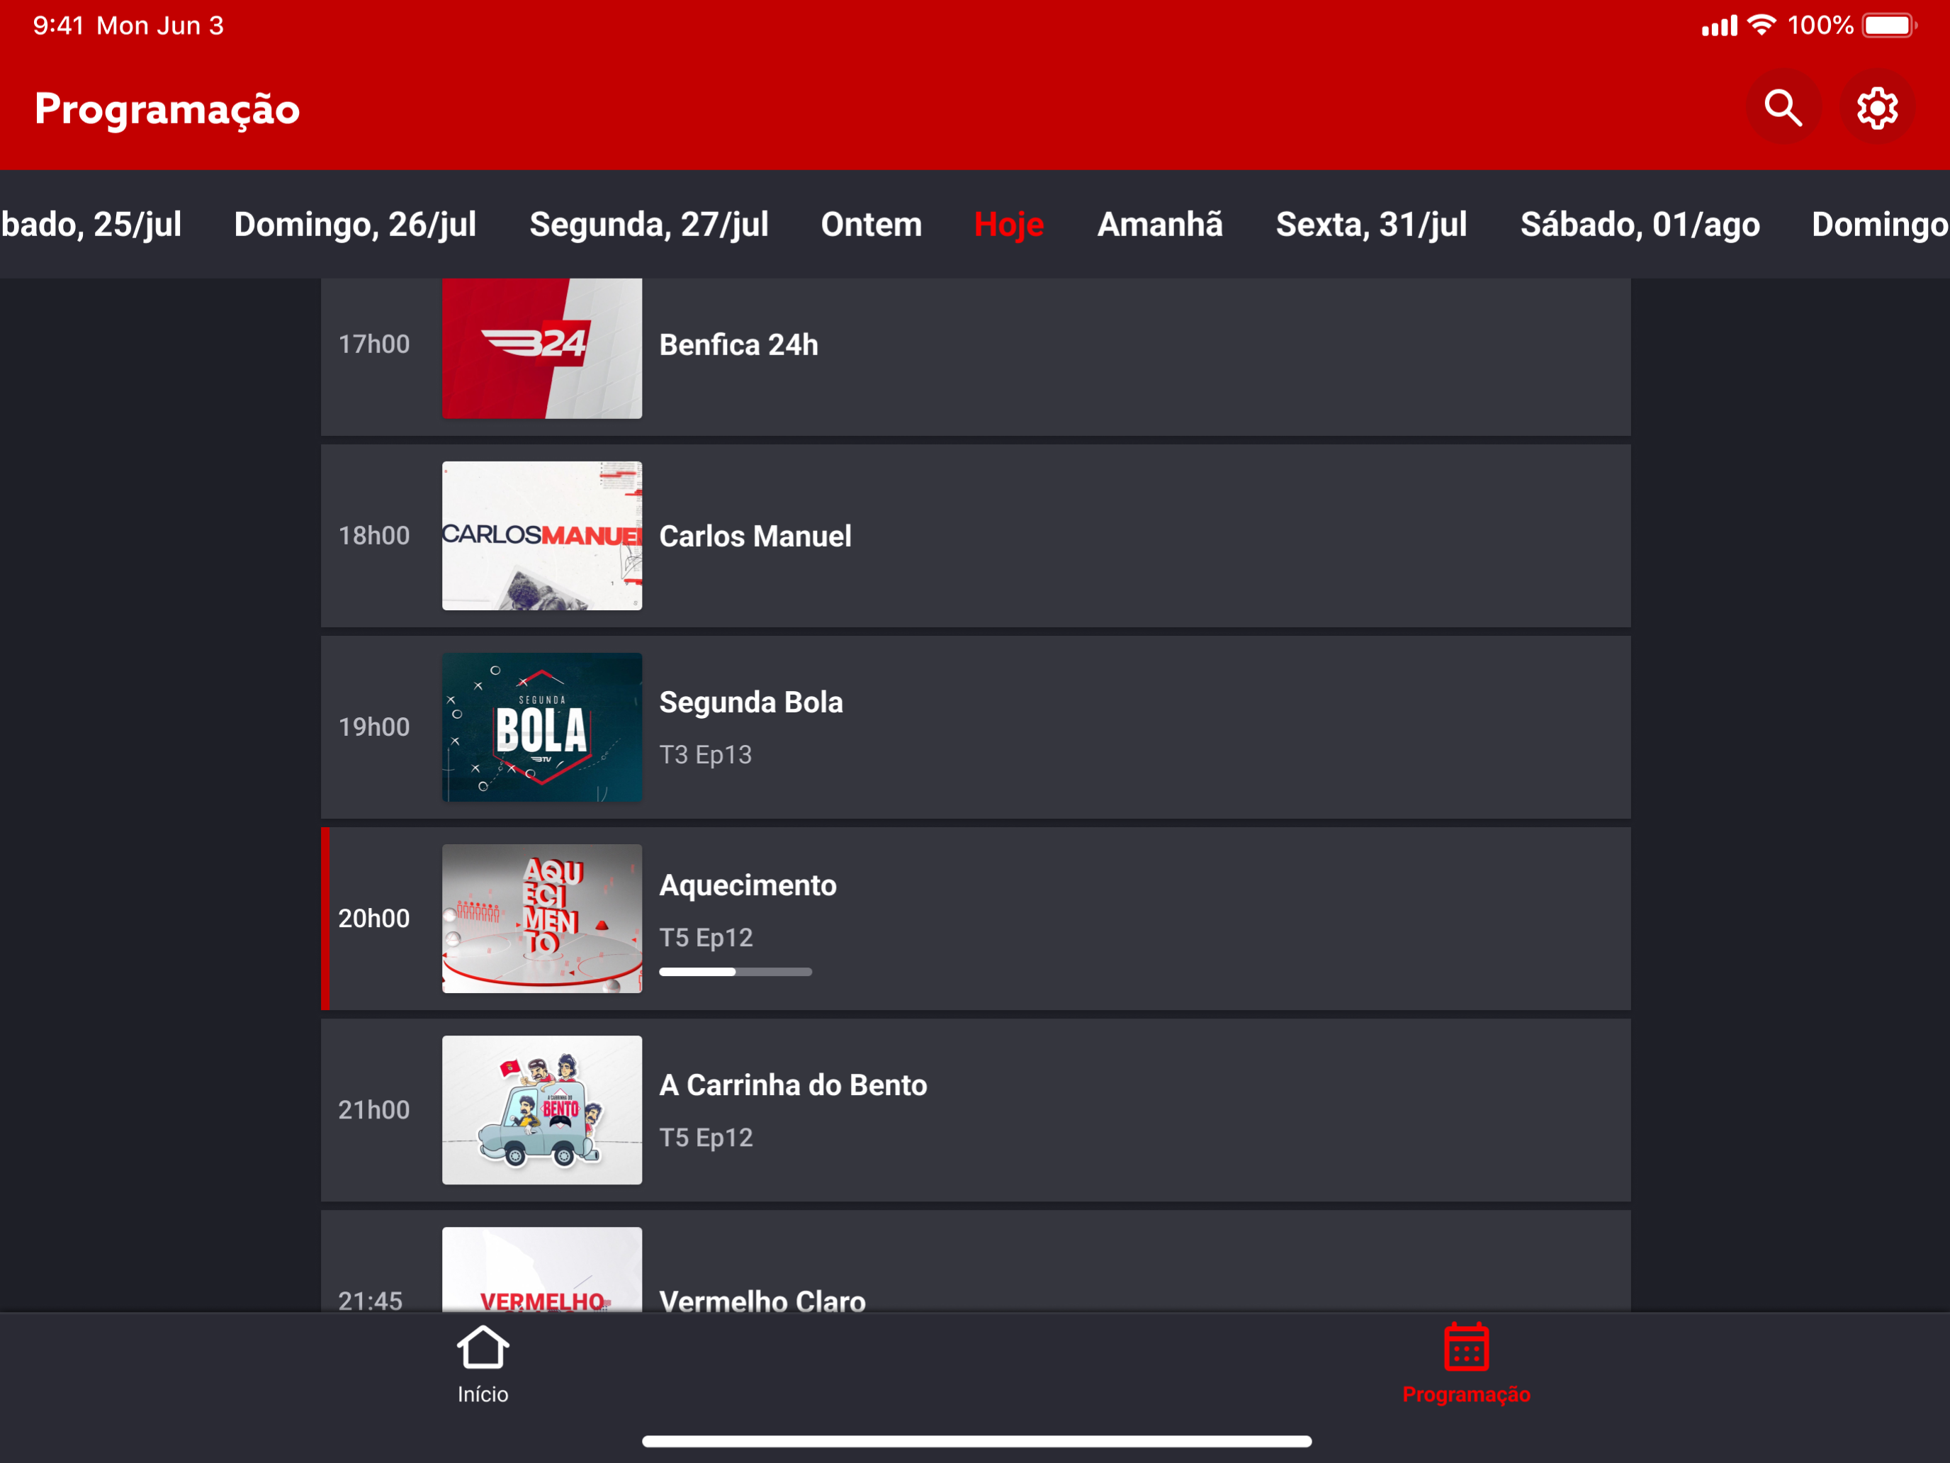Image resolution: width=1950 pixels, height=1463 pixels.
Task: Tap the cellular signal bars icon
Action: point(1719,26)
